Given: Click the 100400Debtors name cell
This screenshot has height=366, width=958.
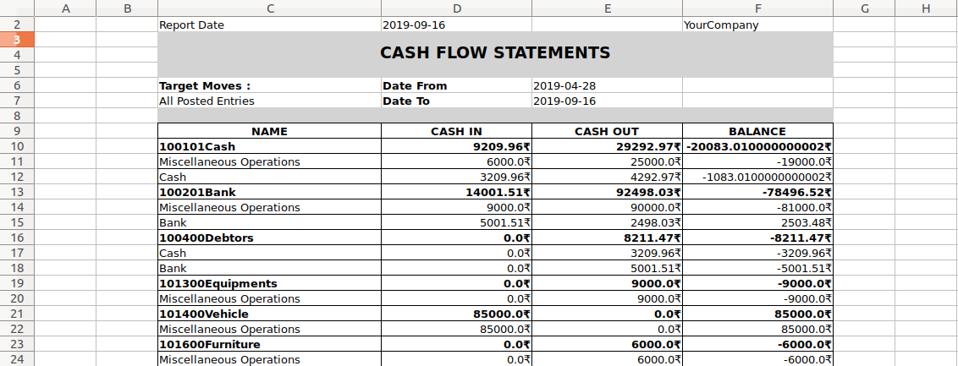Looking at the screenshot, I should [269, 238].
